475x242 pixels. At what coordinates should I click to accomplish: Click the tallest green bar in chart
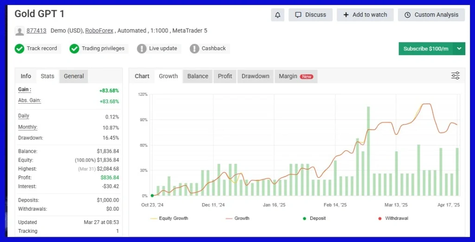point(368,151)
